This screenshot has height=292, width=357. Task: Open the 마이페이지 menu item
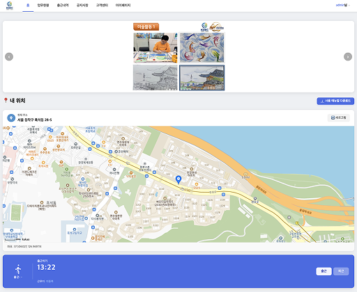tap(123, 6)
